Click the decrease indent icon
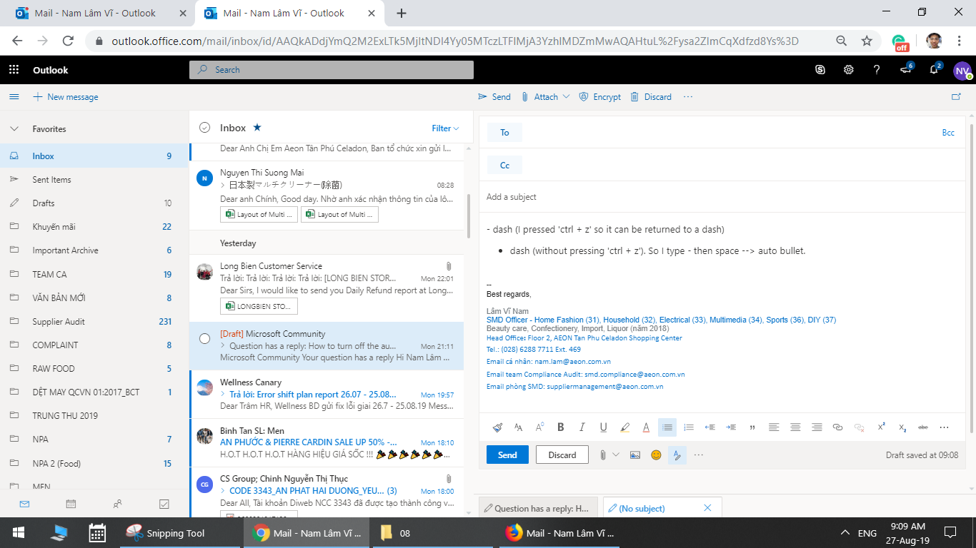 pyautogui.click(x=710, y=427)
